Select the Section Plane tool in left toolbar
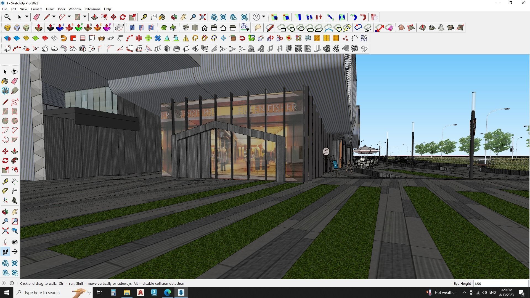Screen dimensions: 530x298 pyautogui.click(x=15, y=252)
